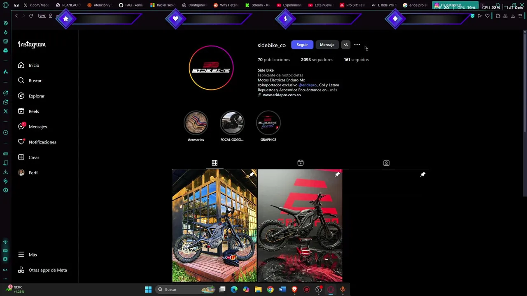Send a message via Mensaje button
The image size is (527, 296).
(327, 45)
